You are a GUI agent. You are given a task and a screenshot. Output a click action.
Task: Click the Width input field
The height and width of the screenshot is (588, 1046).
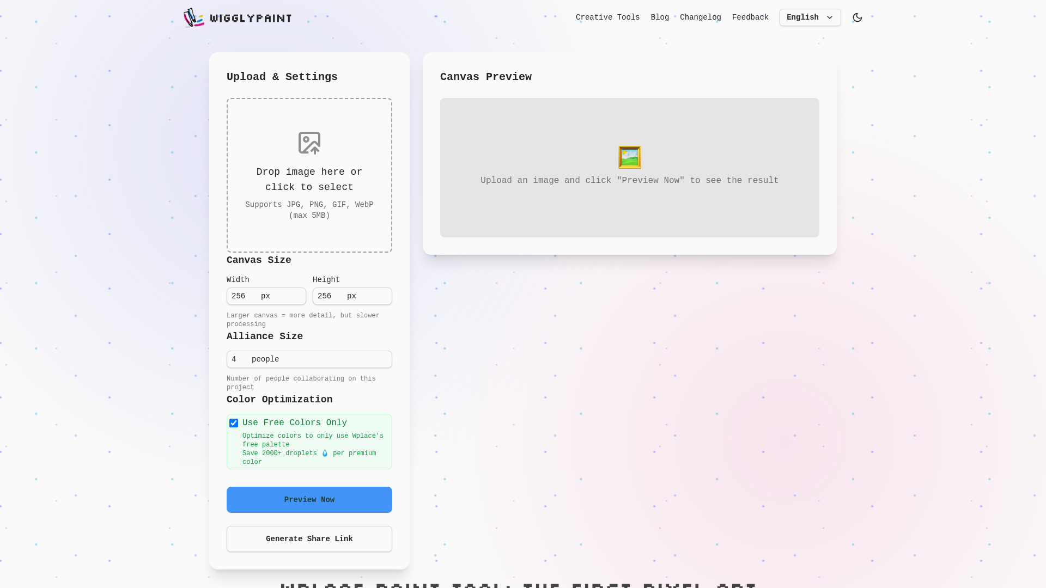(266, 296)
